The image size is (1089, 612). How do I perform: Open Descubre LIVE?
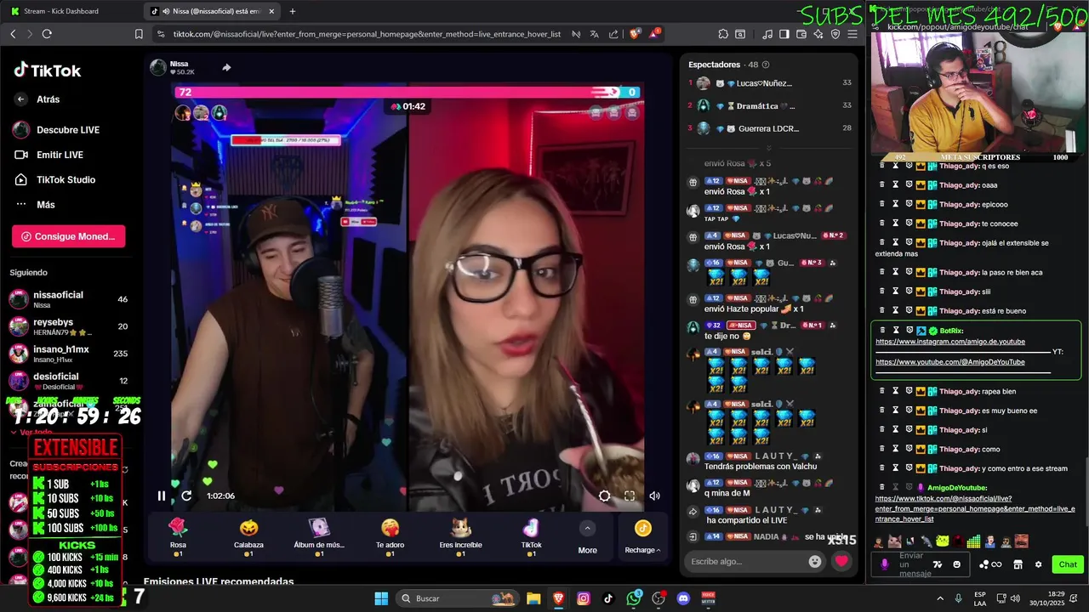[x=57, y=130]
